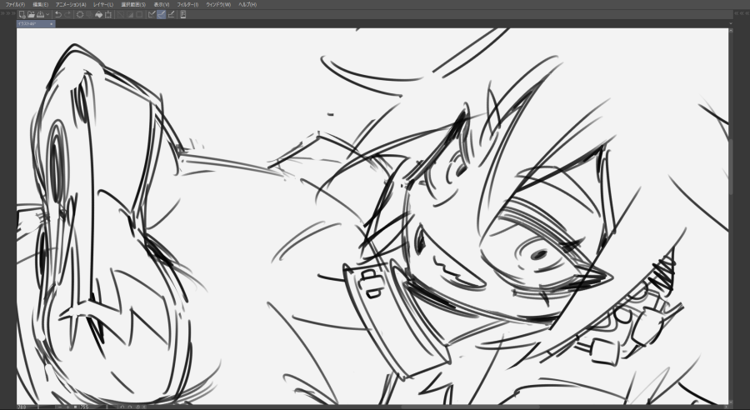
Task: Open the ヘルプ(H) menu
Action: point(247,4)
